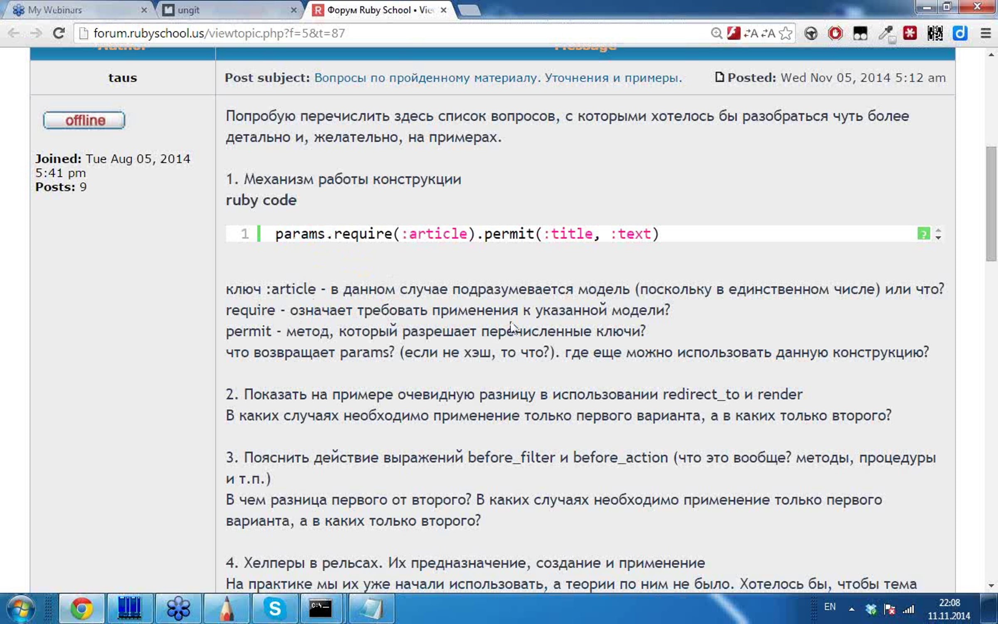The height and width of the screenshot is (624, 998).
Task: Open the Chrome hamburger menu
Action: (x=986, y=33)
